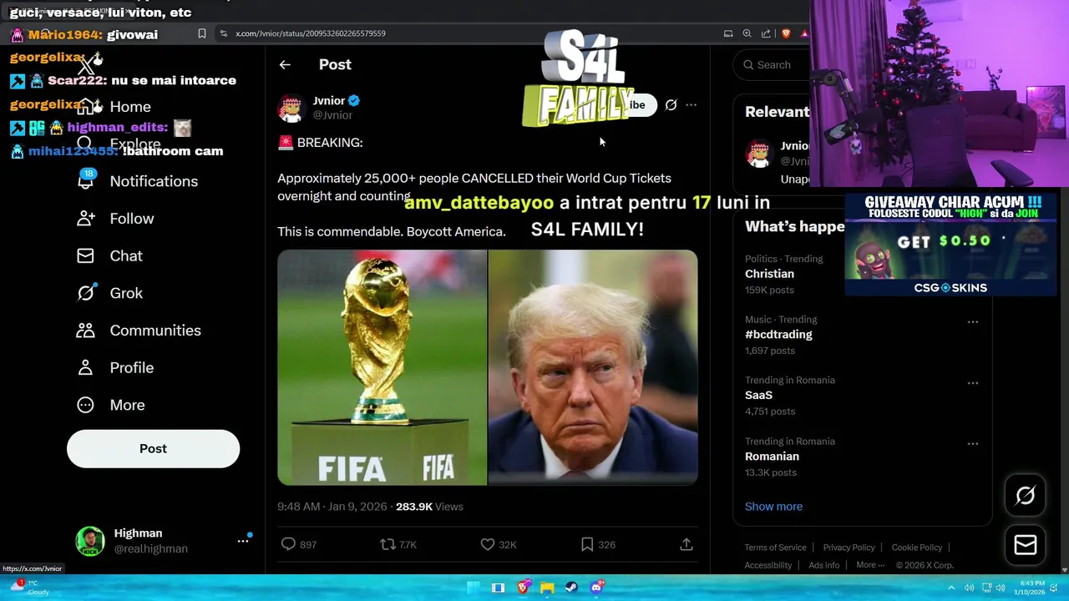The height and width of the screenshot is (601, 1069).
Task: Click the browser bookmark icon
Action: pyautogui.click(x=202, y=33)
